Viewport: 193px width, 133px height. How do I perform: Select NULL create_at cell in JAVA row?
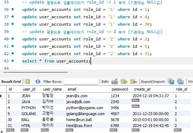click(x=152, y=102)
